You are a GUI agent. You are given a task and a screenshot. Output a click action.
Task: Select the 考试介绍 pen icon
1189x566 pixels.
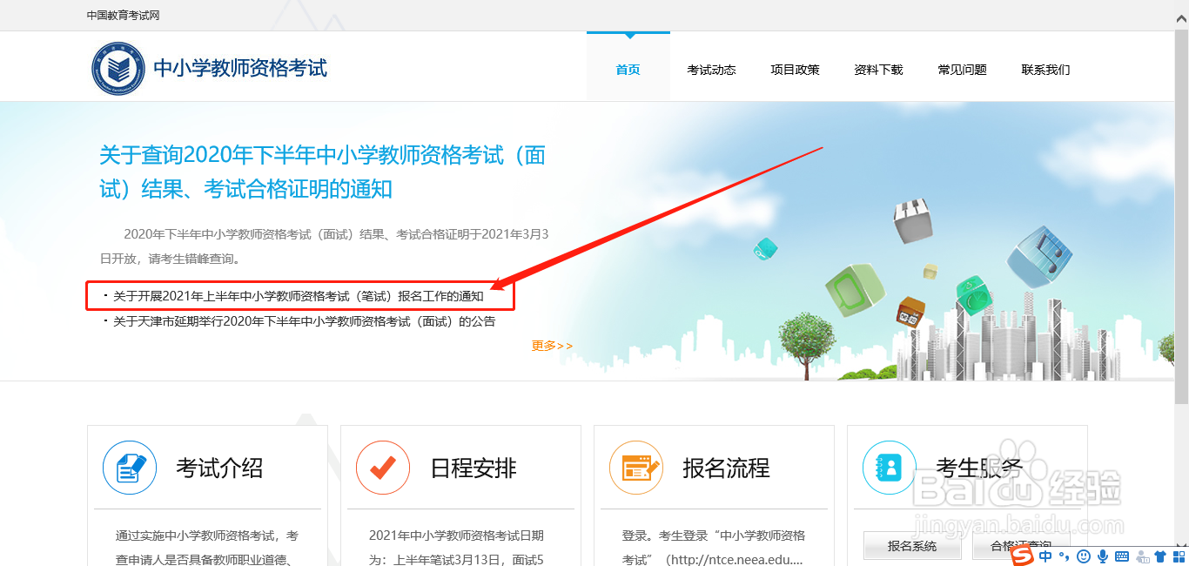(130, 468)
